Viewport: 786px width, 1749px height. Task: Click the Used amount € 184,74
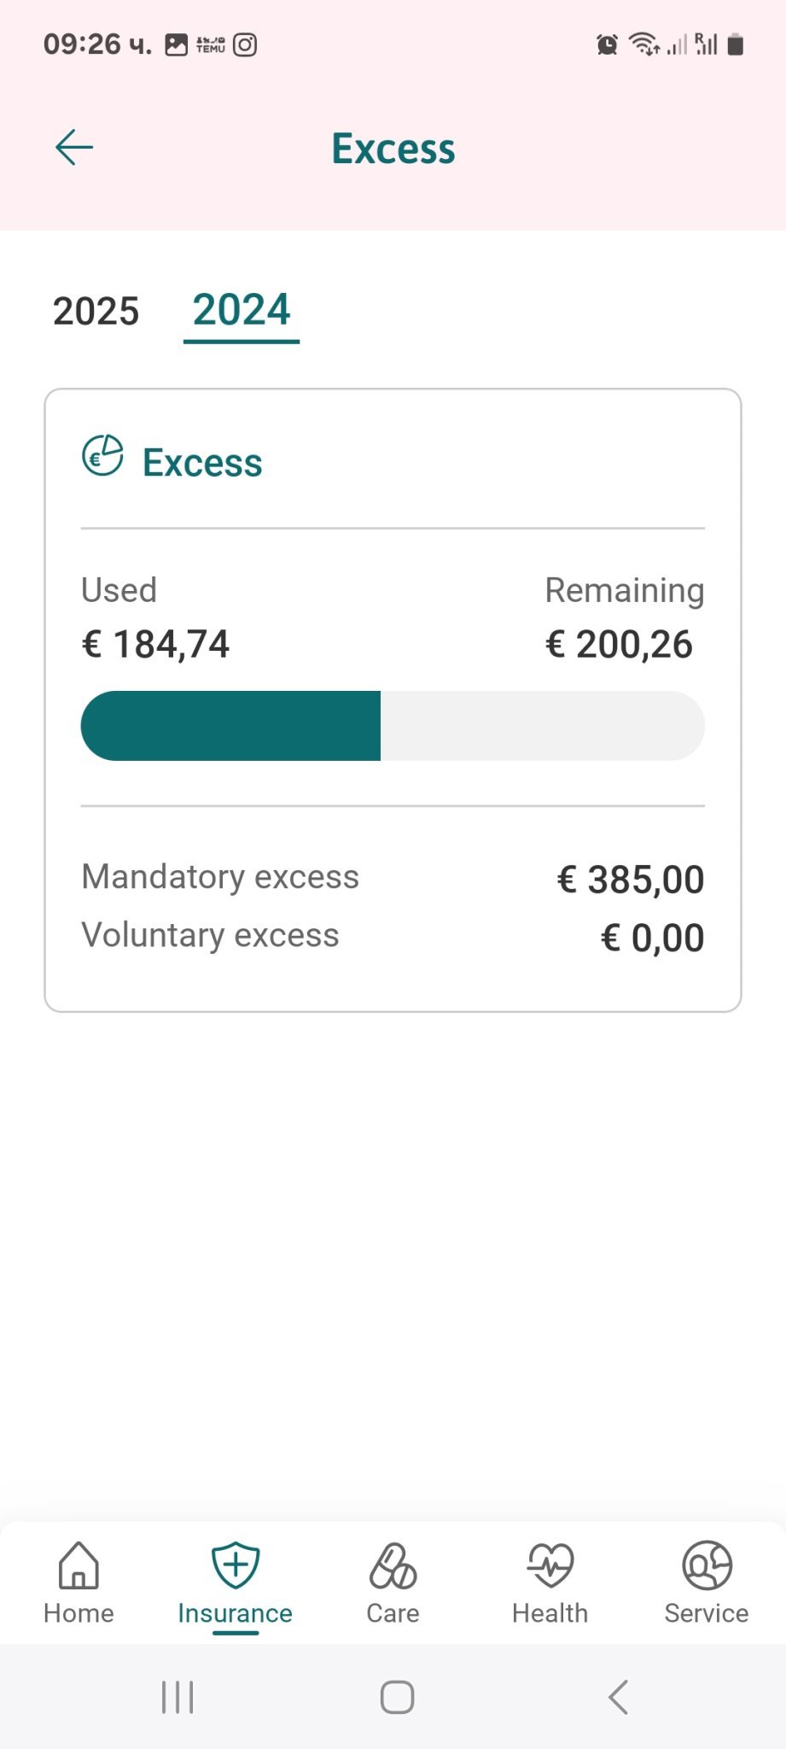coord(155,644)
